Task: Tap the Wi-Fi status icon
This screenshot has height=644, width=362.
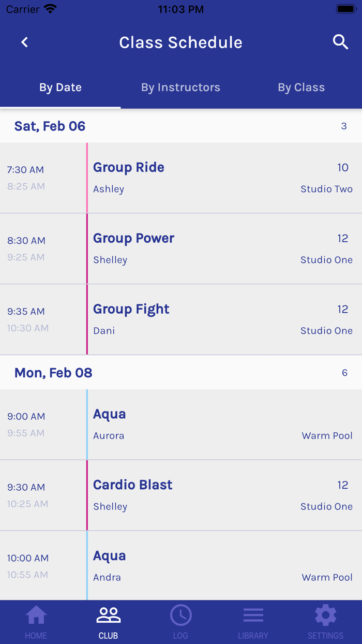Action: [50, 9]
